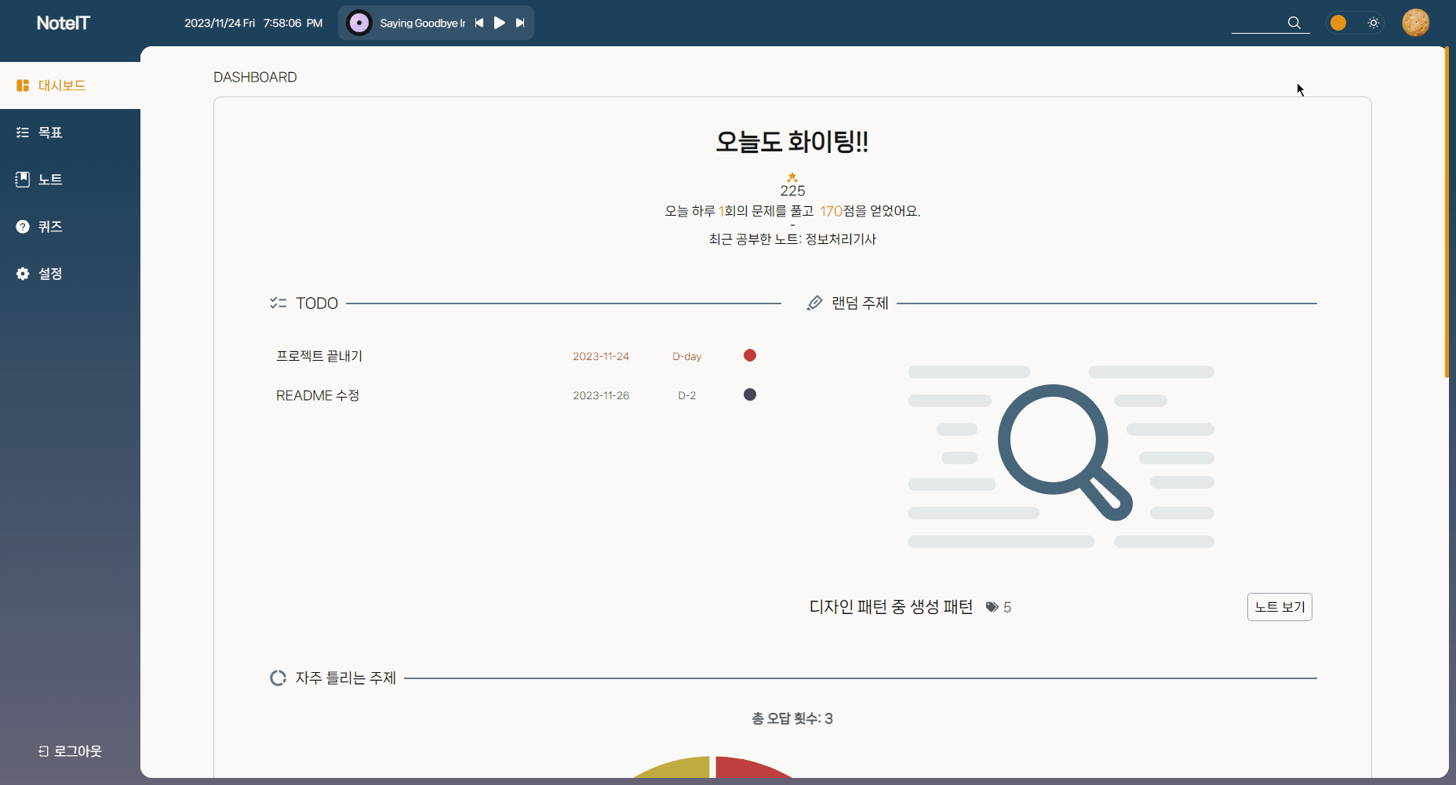Open the 노트 notes section
Image resolution: width=1456 pixels, height=785 pixels.
pyautogui.click(x=50, y=179)
